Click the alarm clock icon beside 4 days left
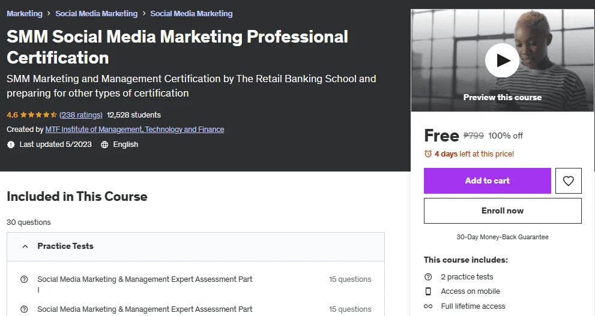595x316 pixels. 428,154
